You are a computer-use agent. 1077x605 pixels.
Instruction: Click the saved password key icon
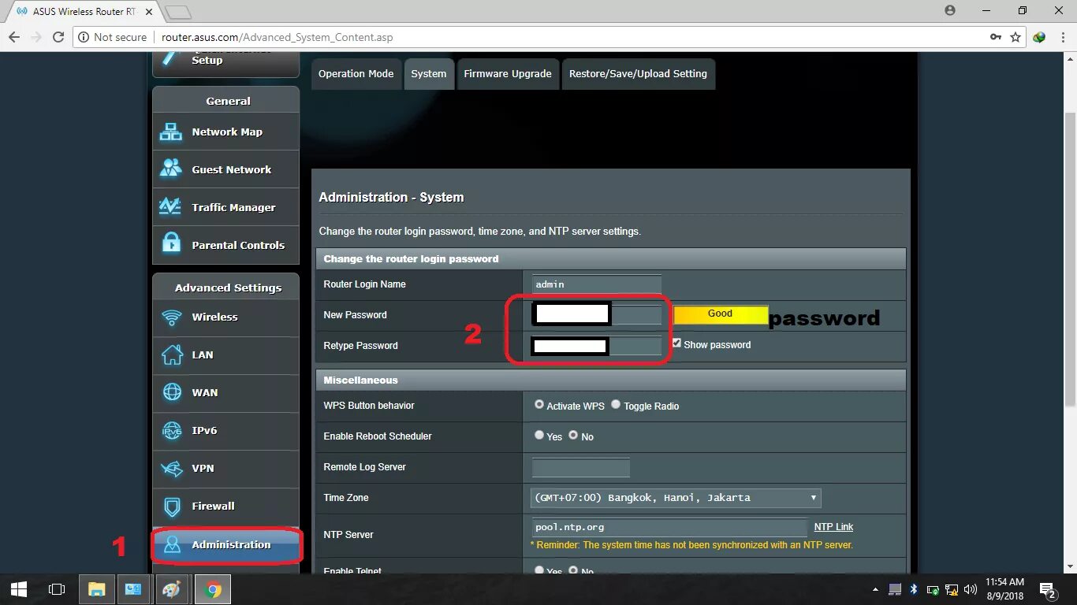[997, 37]
